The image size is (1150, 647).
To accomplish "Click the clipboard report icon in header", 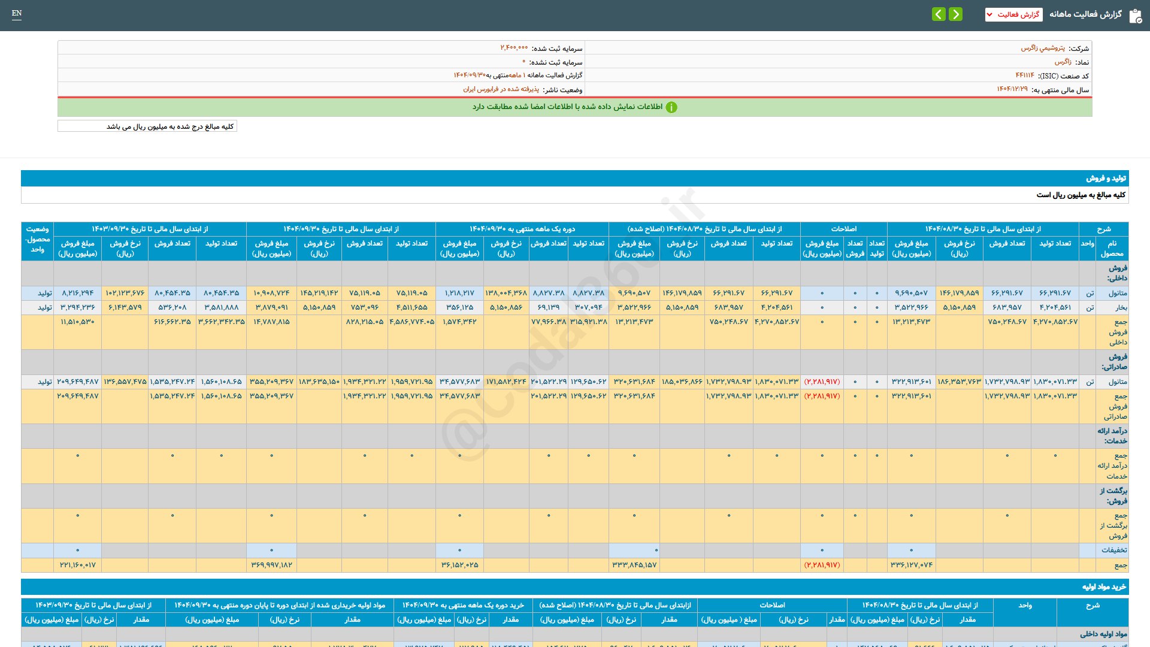I will 1135,16.
